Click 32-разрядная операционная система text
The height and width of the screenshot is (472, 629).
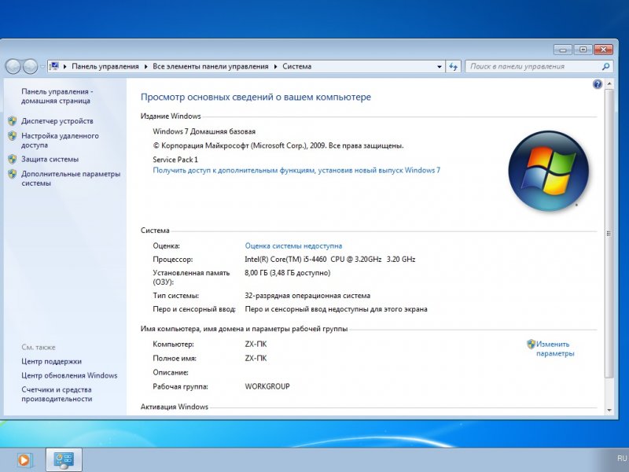[x=307, y=296]
